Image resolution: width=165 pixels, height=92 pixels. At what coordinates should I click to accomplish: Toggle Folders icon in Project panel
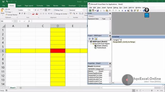point(96,39)
